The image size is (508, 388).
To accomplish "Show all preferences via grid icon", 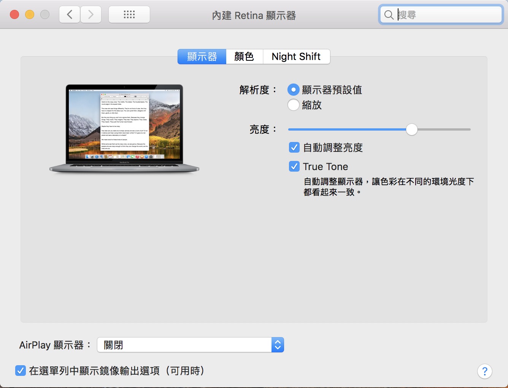I will click(x=129, y=15).
